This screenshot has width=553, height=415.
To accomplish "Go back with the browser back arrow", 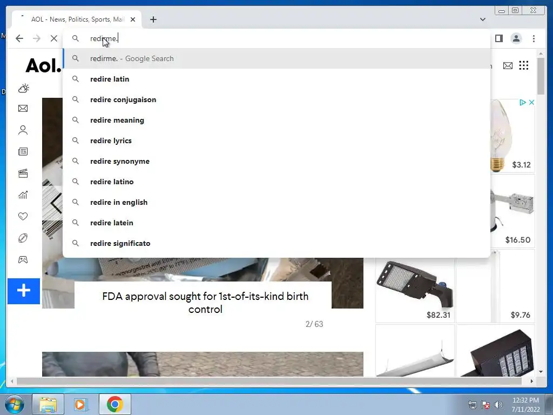I will coord(19,38).
